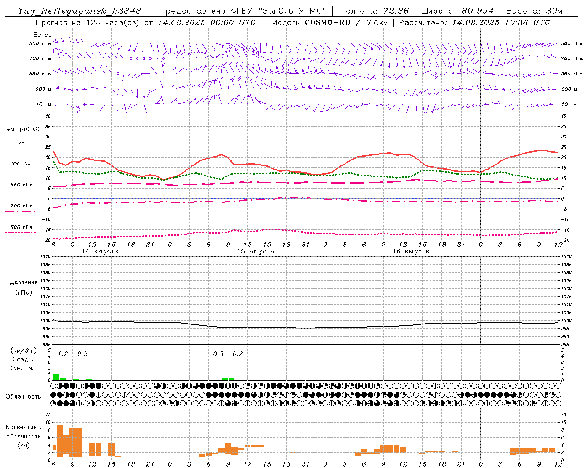
Task: Click the 'Тем-ра(°C)' temperature label
Action: point(21,129)
